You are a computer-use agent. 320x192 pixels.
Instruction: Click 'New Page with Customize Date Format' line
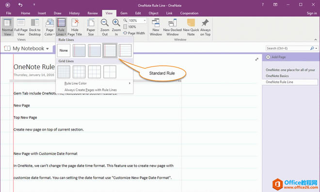pyautogui.click(x=45, y=154)
